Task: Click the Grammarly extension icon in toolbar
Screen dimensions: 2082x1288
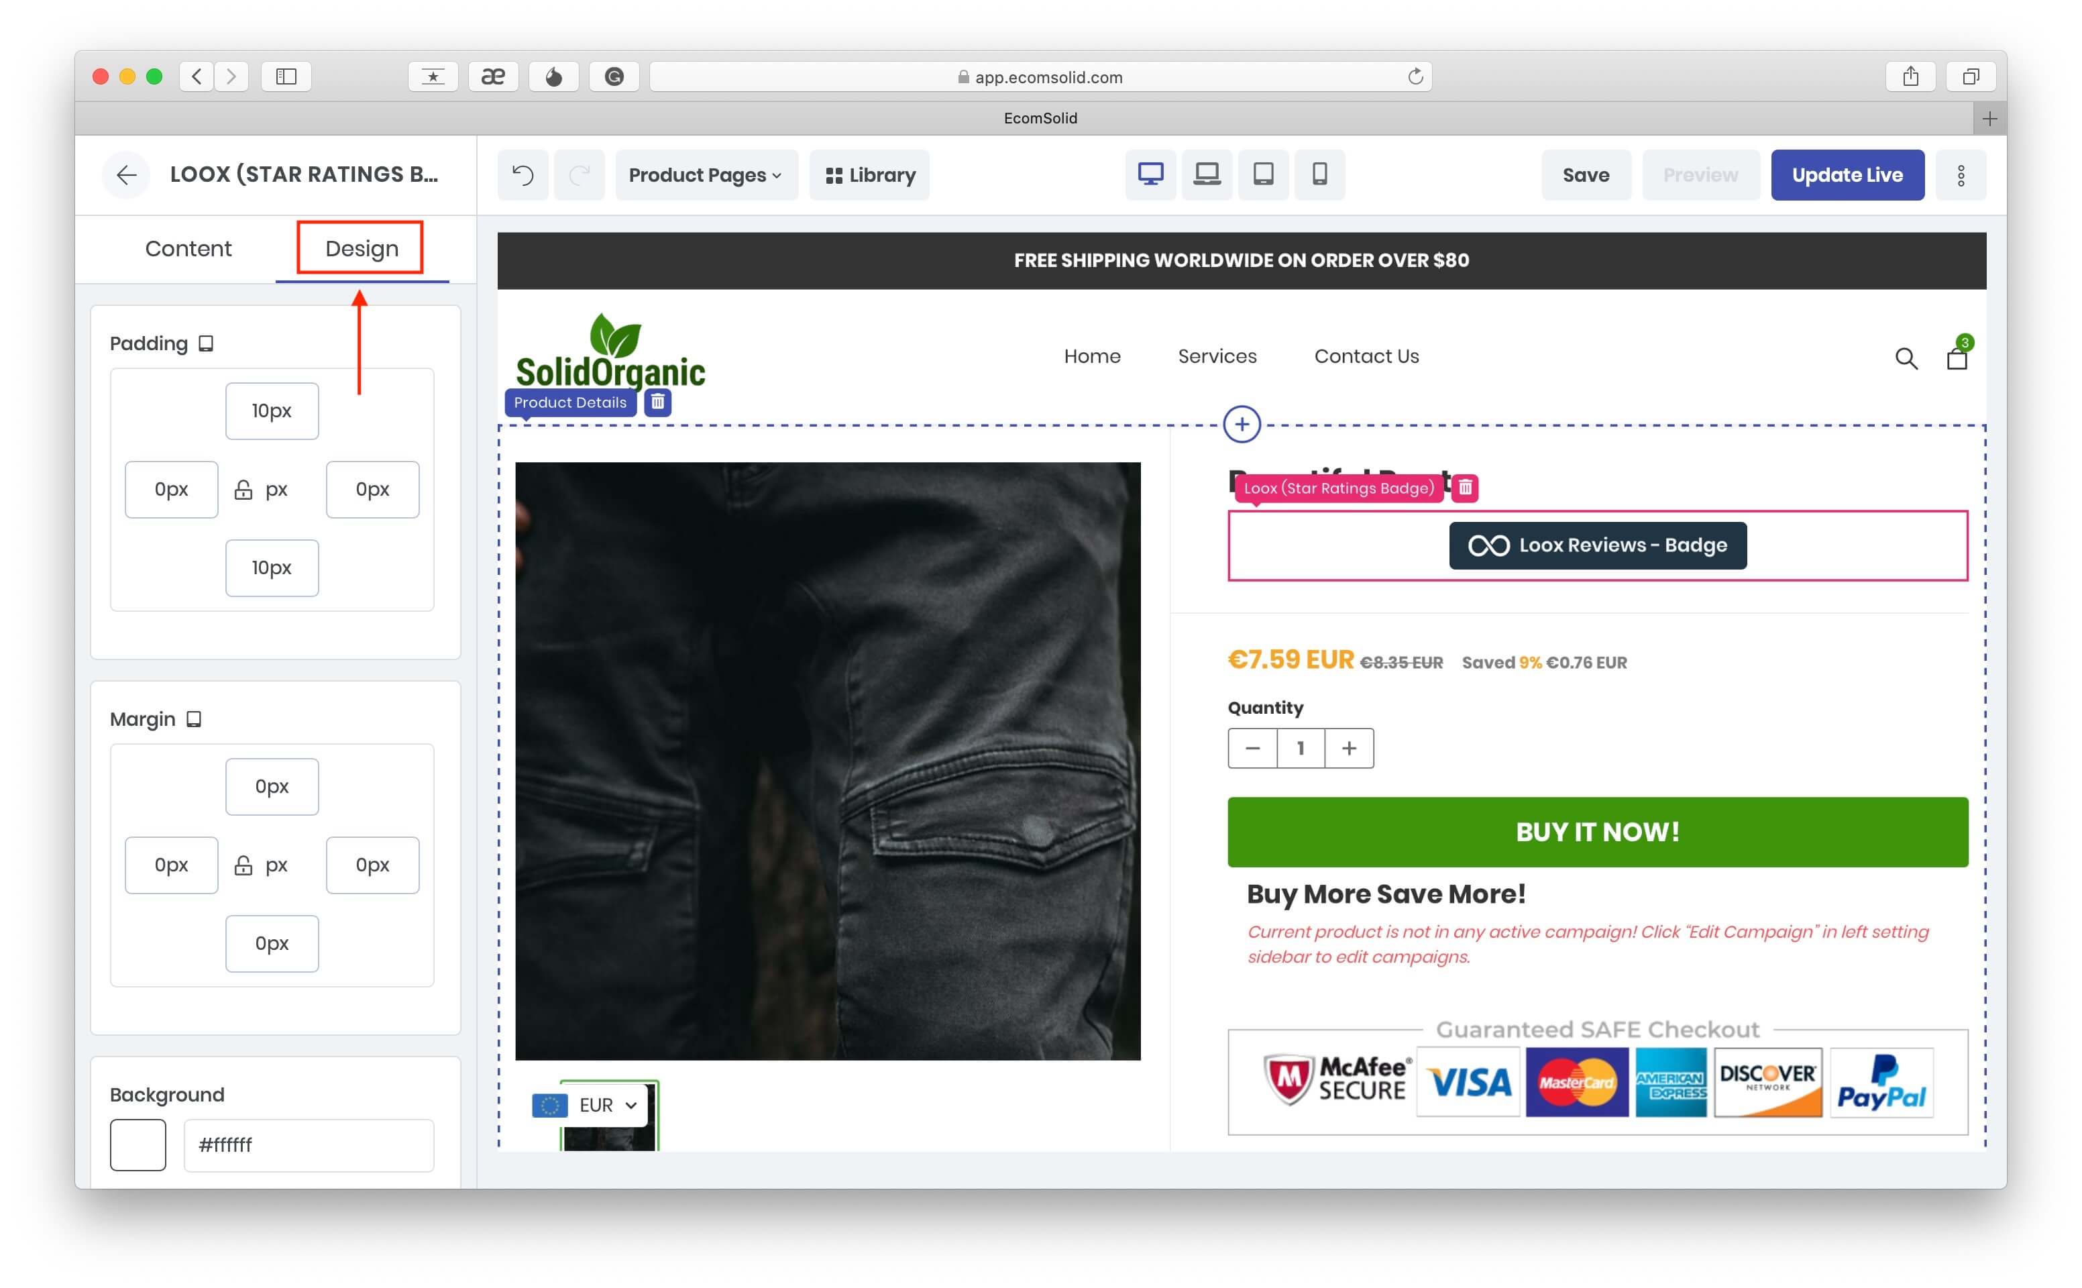Action: 614,76
